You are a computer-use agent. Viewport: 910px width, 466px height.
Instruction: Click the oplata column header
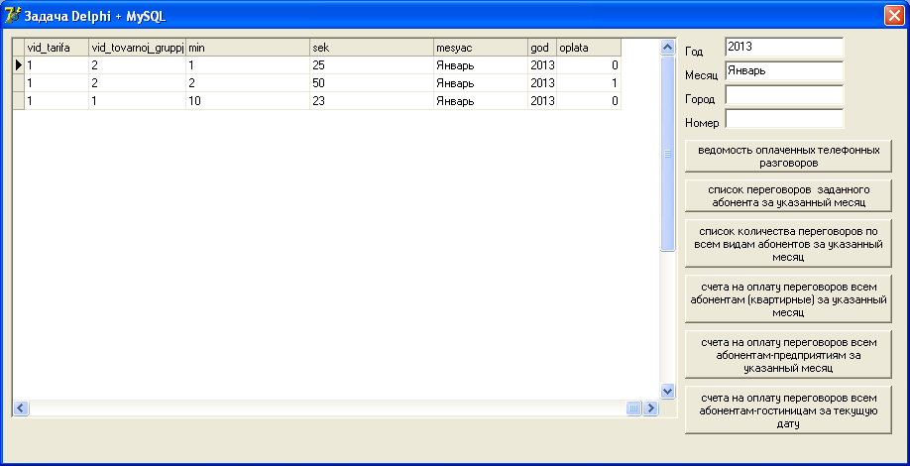pos(589,48)
